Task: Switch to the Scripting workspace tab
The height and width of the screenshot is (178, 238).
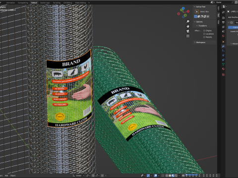Action: [57, 2]
